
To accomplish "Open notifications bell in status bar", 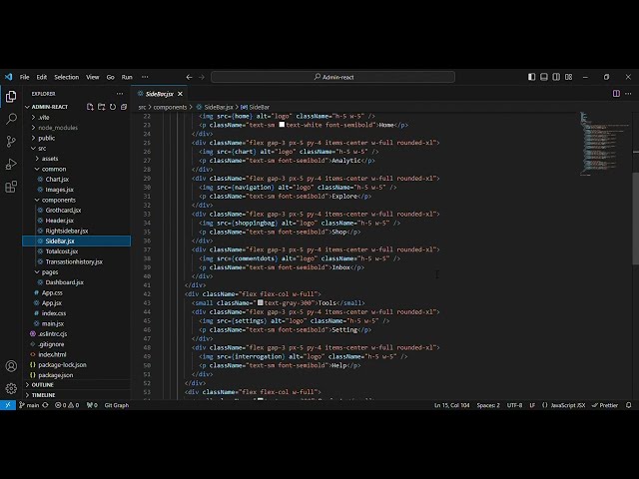I will 629,405.
